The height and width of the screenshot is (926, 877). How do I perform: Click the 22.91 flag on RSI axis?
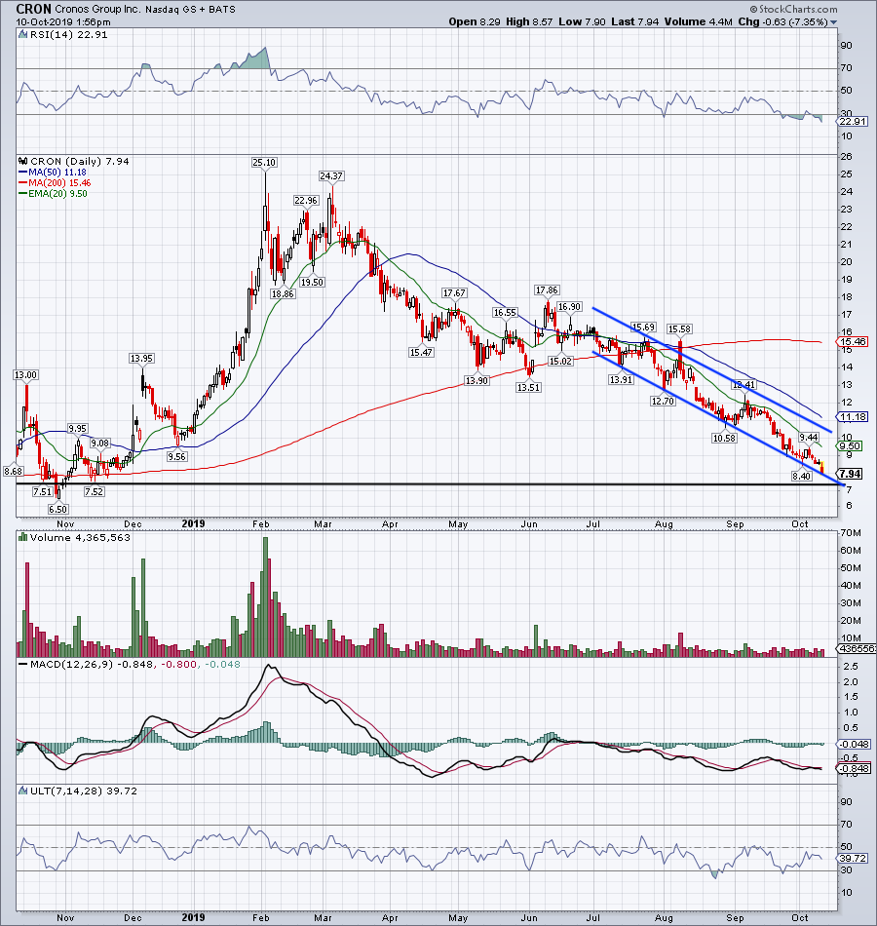[x=853, y=122]
